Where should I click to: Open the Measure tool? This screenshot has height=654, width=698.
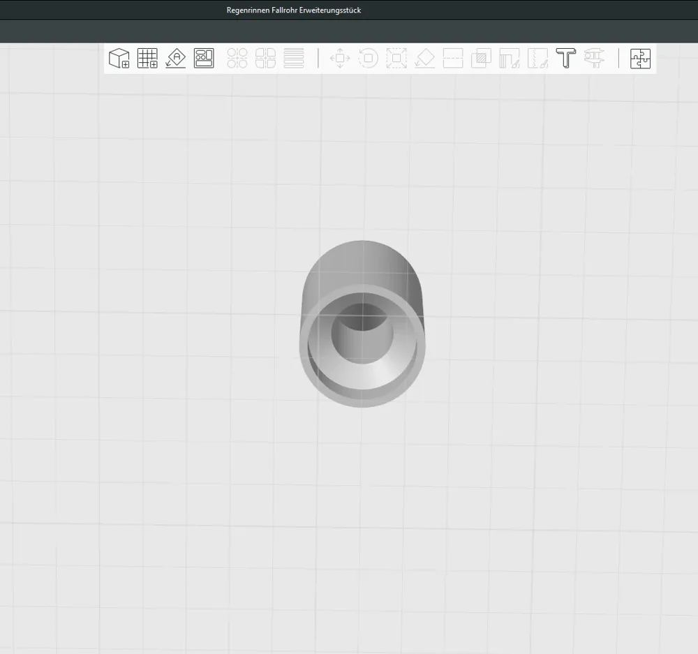[594, 59]
